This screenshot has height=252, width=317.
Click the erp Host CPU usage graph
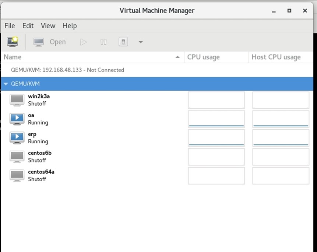(x=281, y=138)
